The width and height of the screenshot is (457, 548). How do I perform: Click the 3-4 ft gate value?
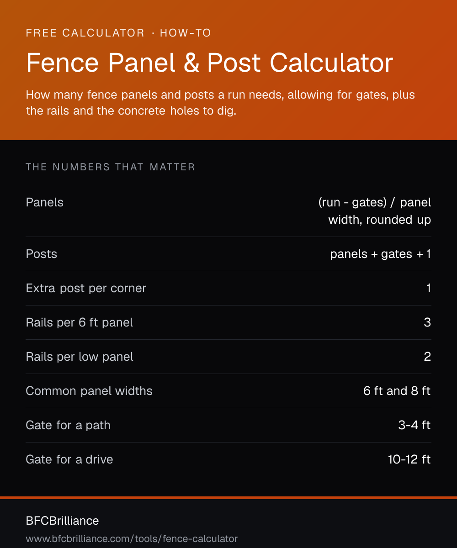pyautogui.click(x=414, y=425)
